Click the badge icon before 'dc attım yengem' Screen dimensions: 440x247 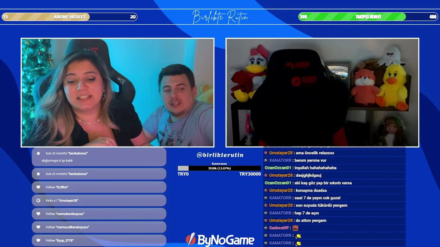[x=266, y=221]
